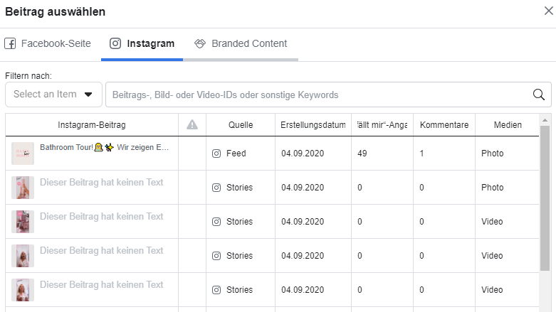Click the search magnifier icon

539,95
